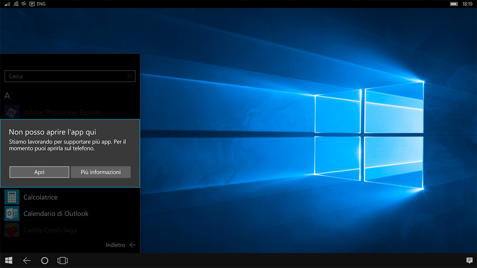Click the Candy Crush Saga icon
Viewport: 477px width, 268px height.
12,230
